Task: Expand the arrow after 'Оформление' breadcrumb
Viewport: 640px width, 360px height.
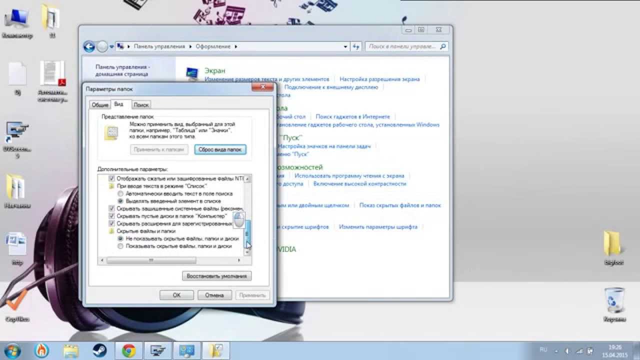Action: 235,46
